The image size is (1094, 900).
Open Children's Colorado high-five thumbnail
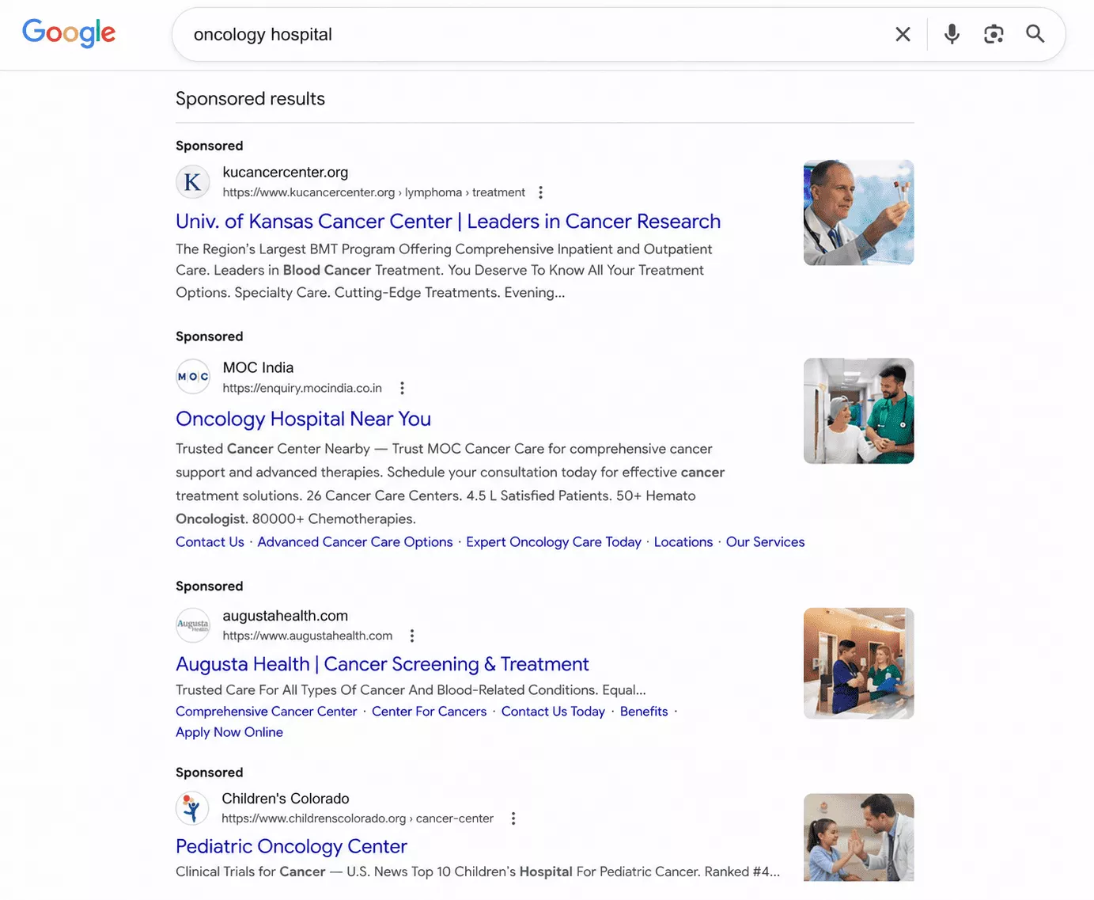point(858,837)
